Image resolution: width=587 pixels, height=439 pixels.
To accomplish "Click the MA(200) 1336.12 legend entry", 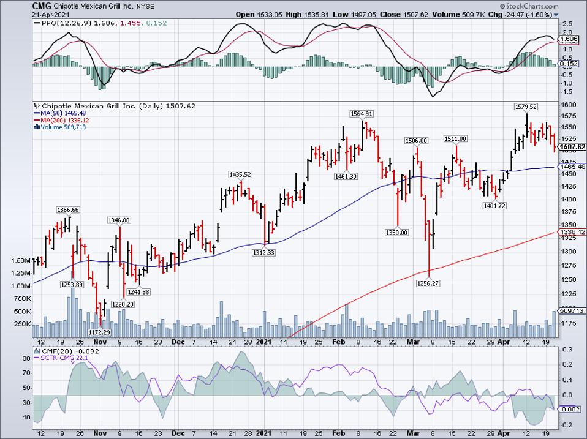I will [x=65, y=121].
